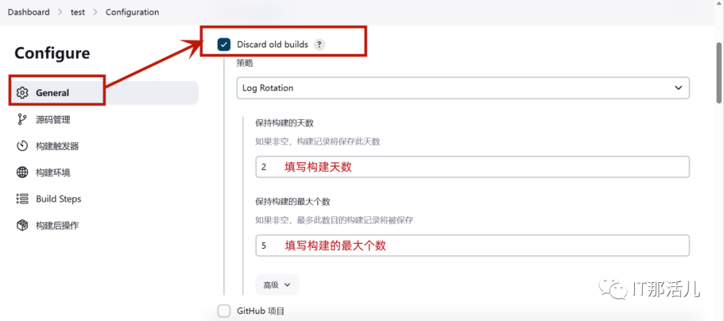Click the 构建触发器 clock icon
Image resolution: width=724 pixels, height=321 pixels.
click(x=22, y=146)
